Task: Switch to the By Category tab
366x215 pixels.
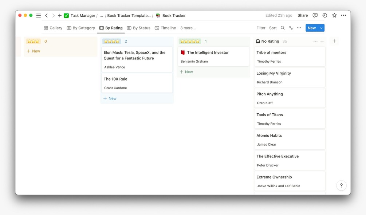Action: (81, 28)
